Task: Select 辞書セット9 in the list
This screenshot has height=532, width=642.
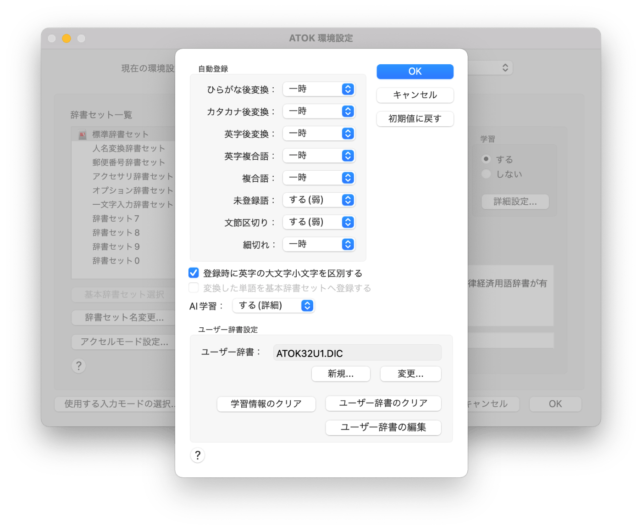Action: [123, 246]
